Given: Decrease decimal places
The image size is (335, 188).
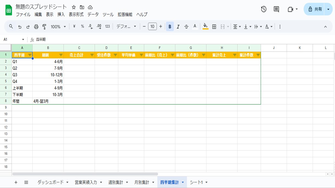Looking at the screenshot, I should [x=91, y=27].
